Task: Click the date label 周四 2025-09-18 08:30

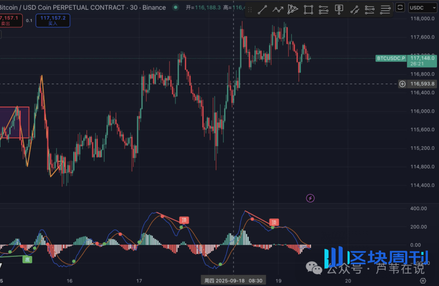Action: pos(233,280)
